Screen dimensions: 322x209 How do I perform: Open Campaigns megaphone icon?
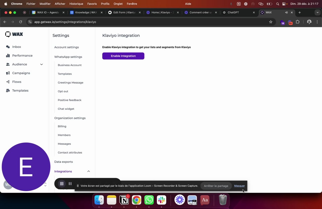(8, 73)
